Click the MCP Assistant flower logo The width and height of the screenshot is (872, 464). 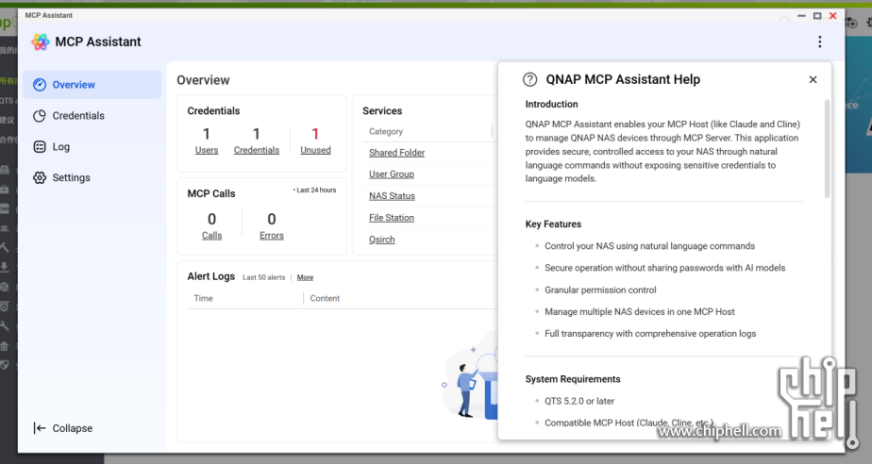(x=40, y=41)
